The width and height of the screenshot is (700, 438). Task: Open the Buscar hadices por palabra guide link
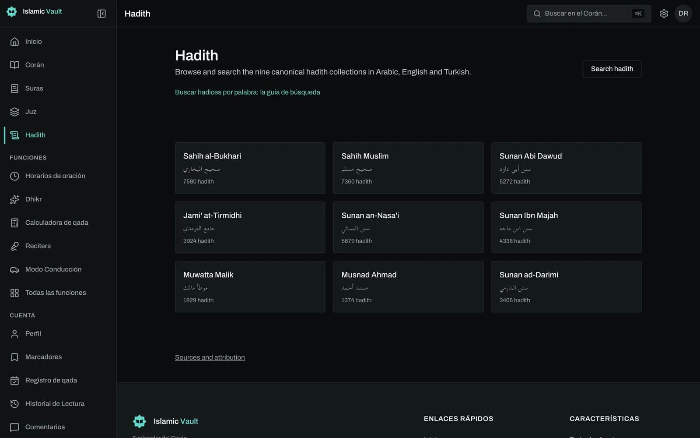click(247, 92)
